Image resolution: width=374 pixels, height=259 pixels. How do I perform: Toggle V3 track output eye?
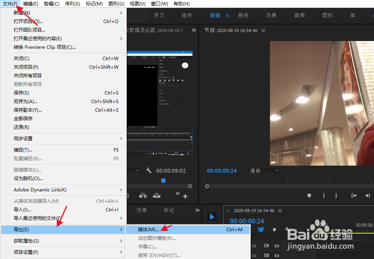coord(277,246)
